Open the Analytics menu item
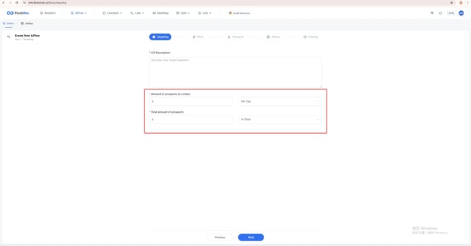Screen dimensions: 471x246 pos(48,13)
